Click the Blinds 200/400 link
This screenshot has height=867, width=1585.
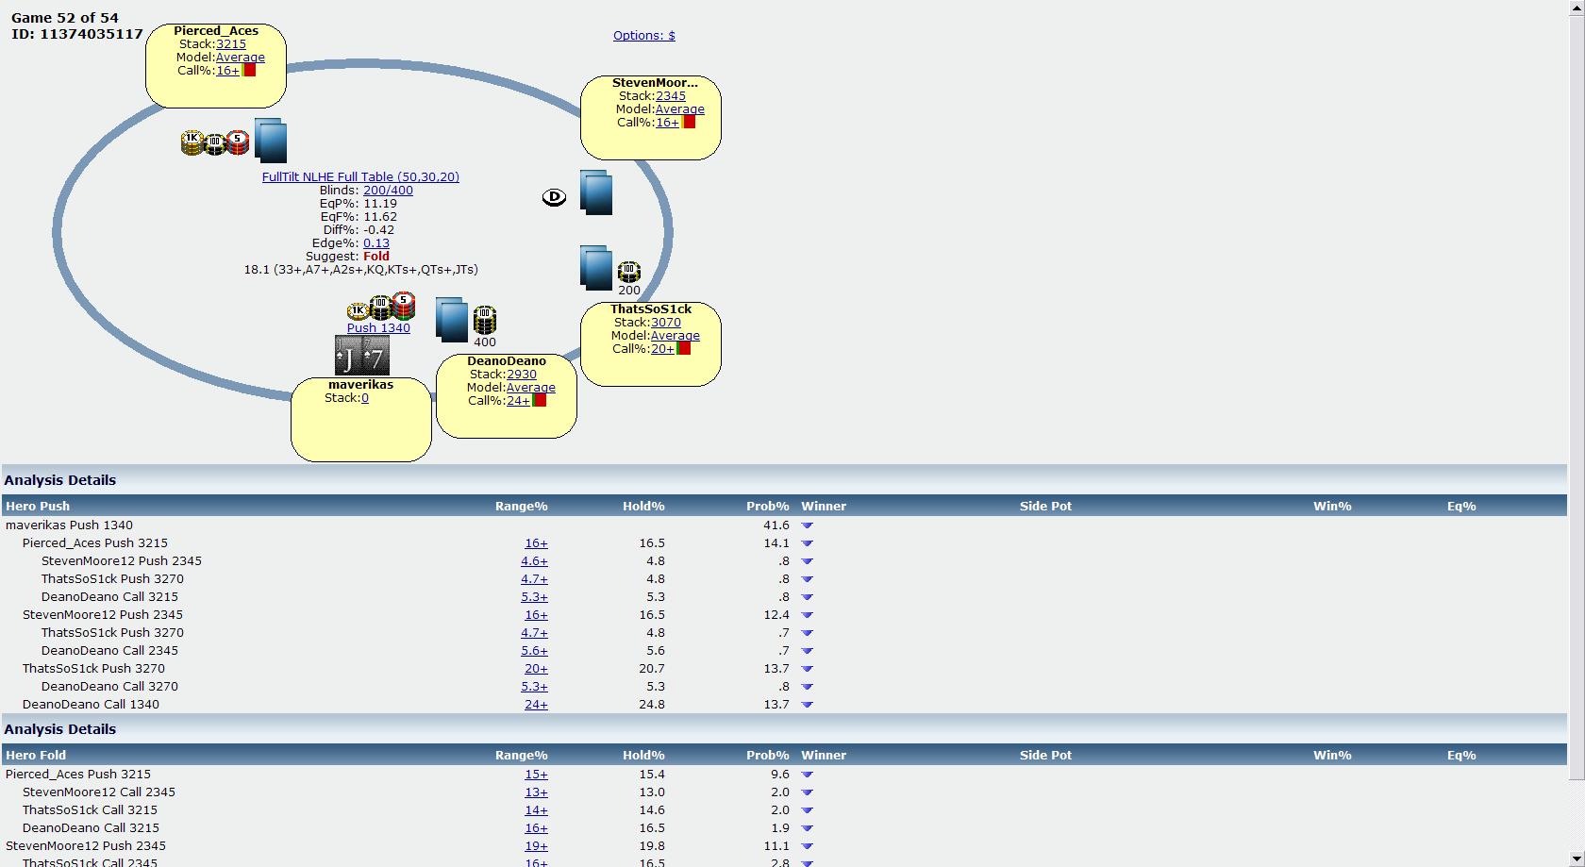pos(388,191)
